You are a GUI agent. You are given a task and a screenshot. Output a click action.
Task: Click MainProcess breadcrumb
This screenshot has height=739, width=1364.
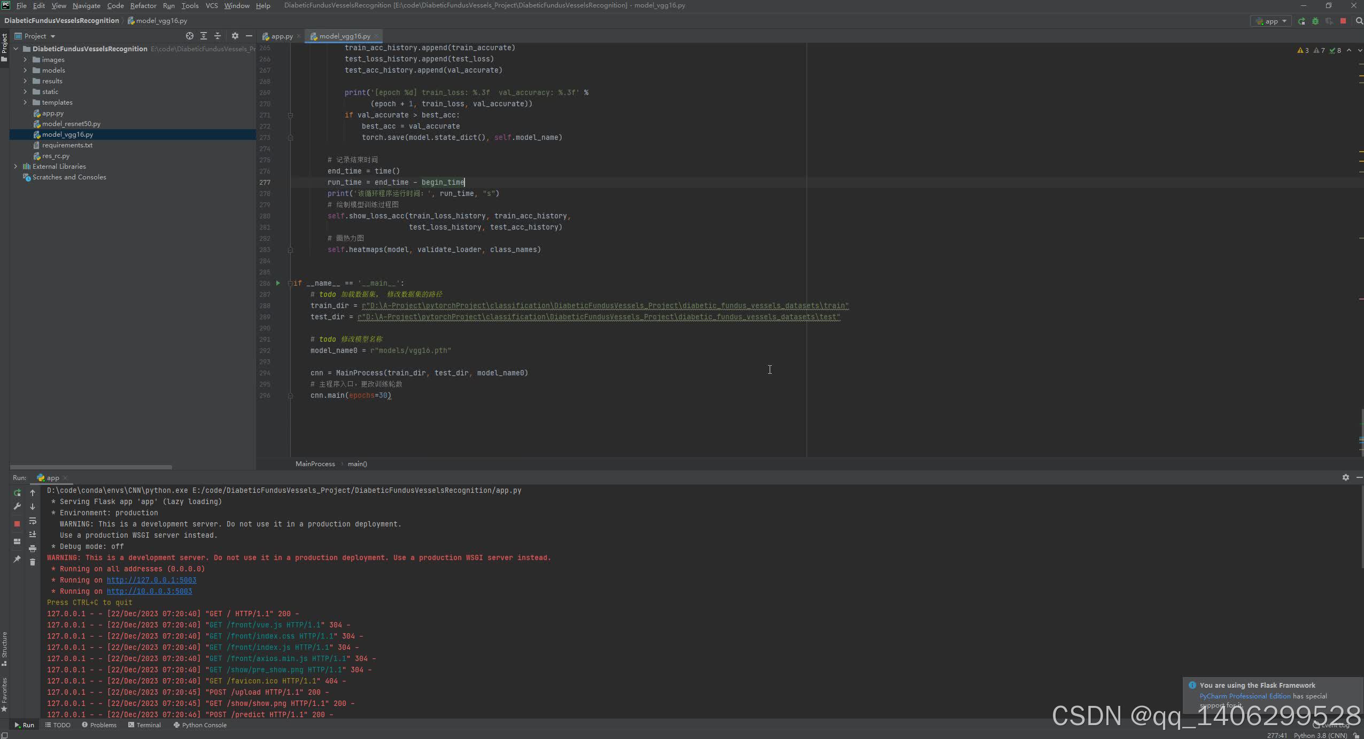tap(315, 463)
